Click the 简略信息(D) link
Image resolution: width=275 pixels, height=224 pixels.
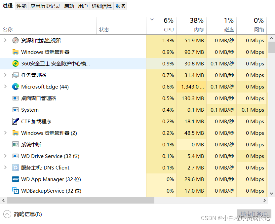click(28, 214)
